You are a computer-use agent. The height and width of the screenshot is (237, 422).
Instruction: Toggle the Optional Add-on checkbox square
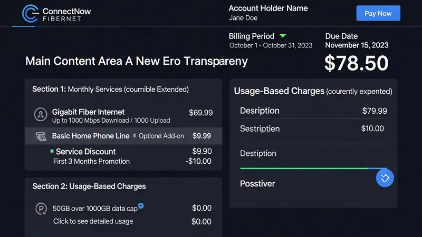135,136
